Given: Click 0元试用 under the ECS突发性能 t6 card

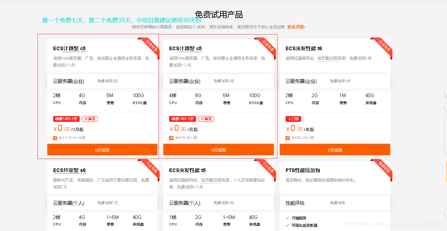Looking at the screenshot, I should pyautogui.click(x=335, y=149).
